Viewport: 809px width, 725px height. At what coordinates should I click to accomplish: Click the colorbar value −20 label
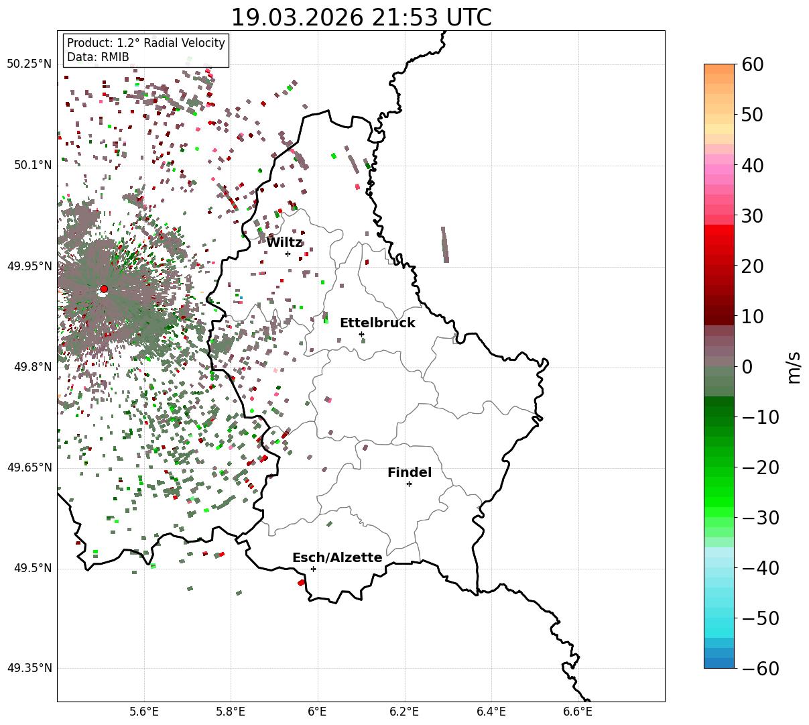(760, 467)
